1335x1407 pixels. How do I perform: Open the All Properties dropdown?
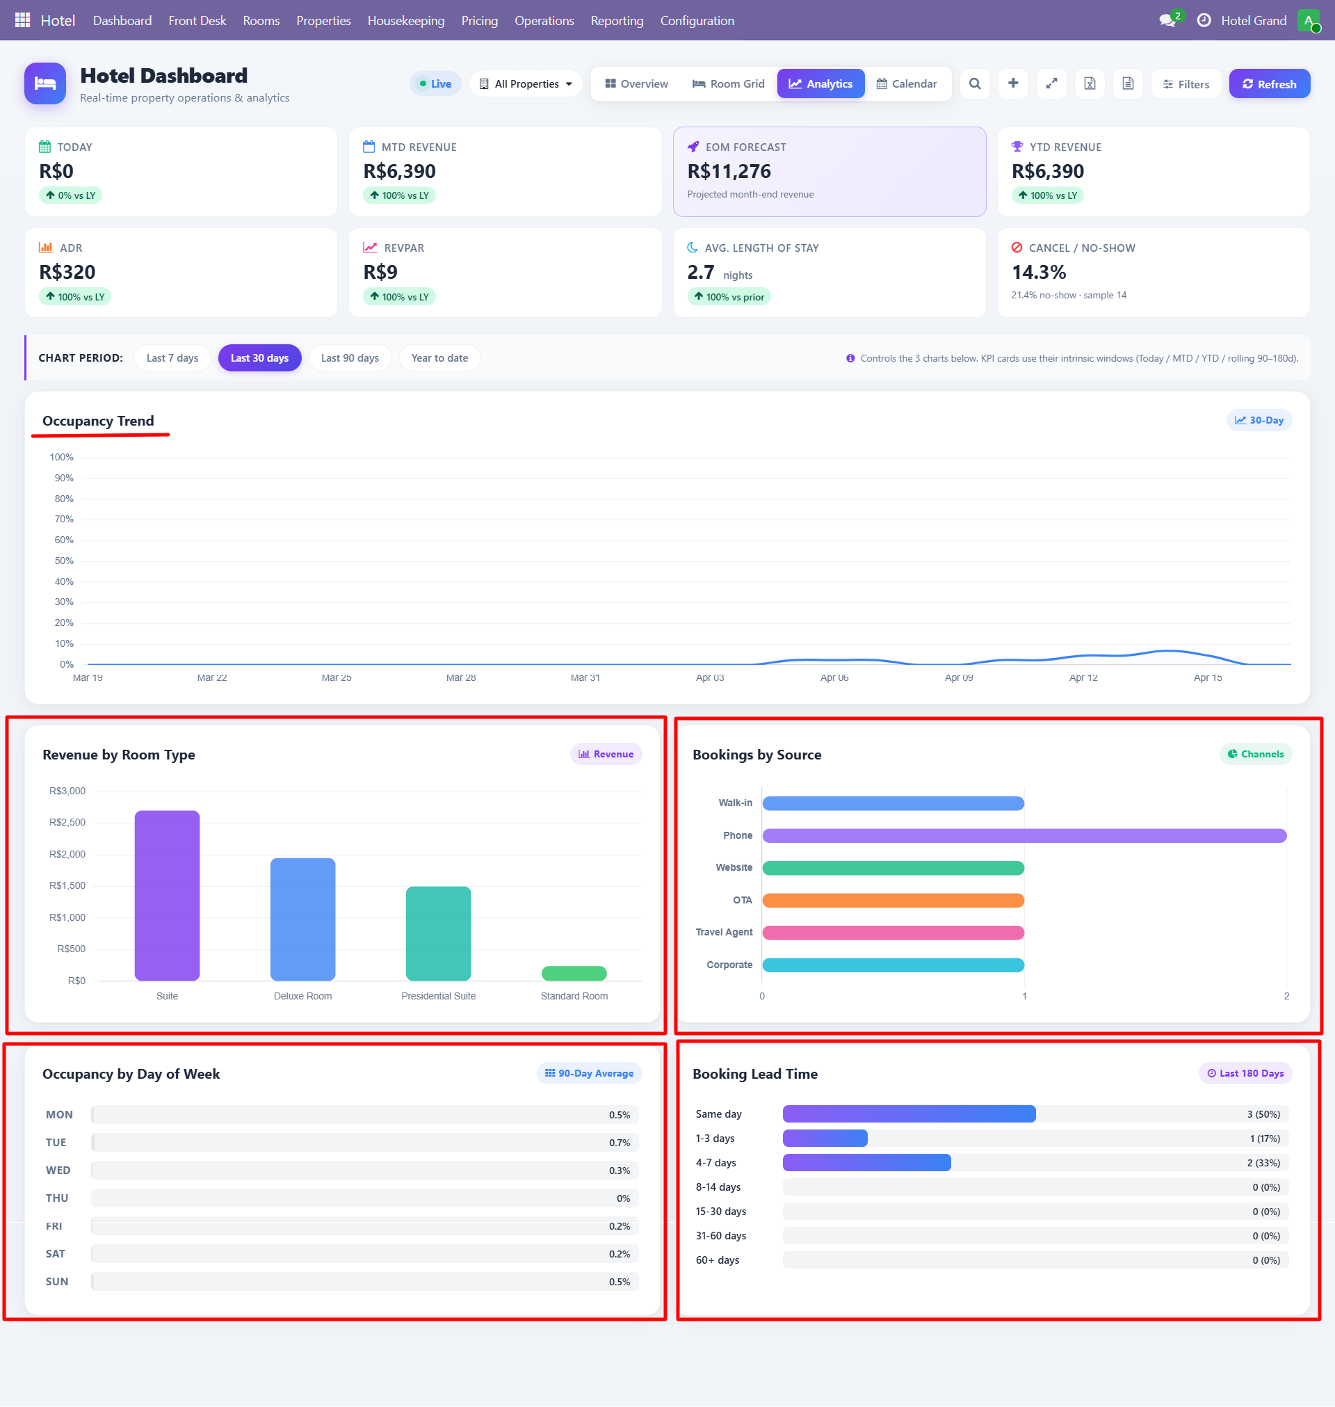525,83
